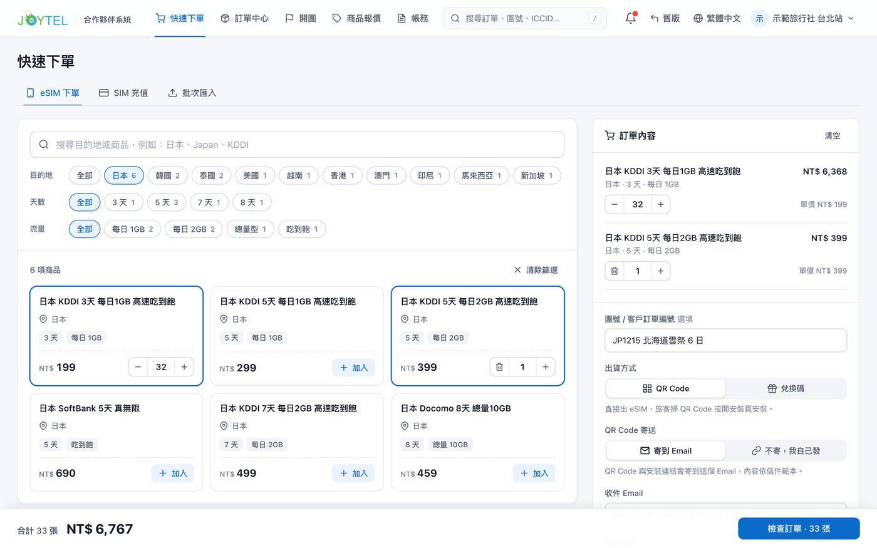Decrease the 32 quantity in order panel

point(615,204)
